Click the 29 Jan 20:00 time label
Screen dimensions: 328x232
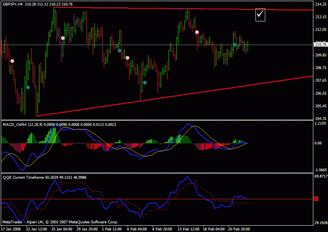tap(87, 229)
